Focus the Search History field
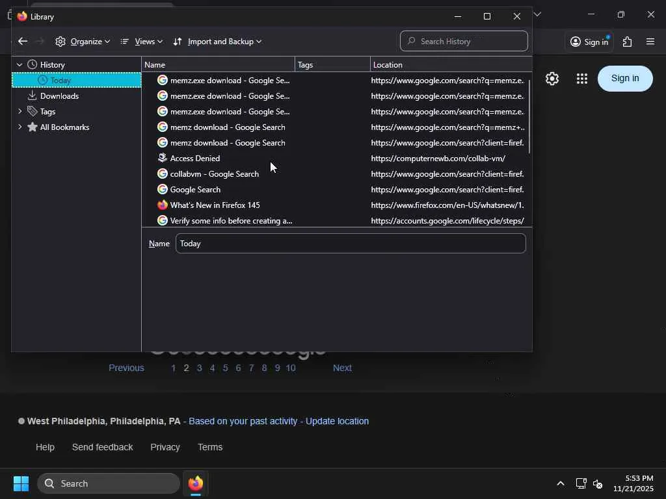 (x=464, y=41)
